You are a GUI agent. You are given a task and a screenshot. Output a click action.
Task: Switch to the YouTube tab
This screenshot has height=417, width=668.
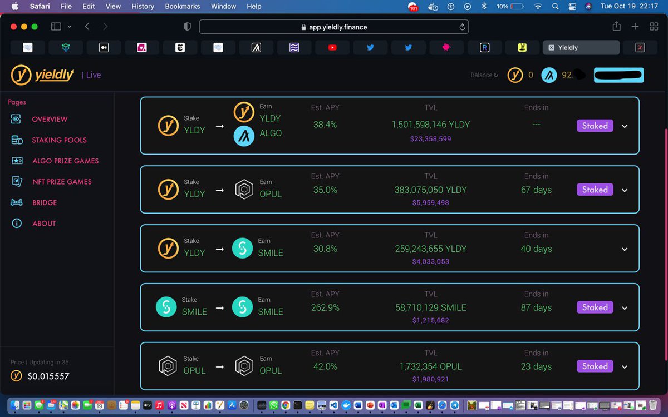[332, 48]
